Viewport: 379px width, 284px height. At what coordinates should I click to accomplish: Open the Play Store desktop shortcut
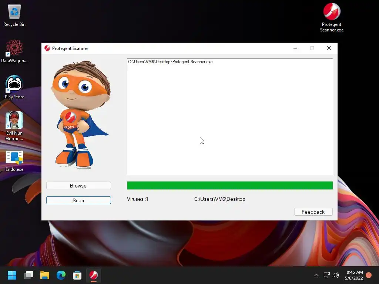[14, 87]
